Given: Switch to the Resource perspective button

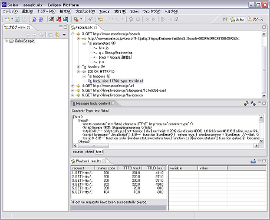Looking at the screenshot, I should click(x=255, y=19).
